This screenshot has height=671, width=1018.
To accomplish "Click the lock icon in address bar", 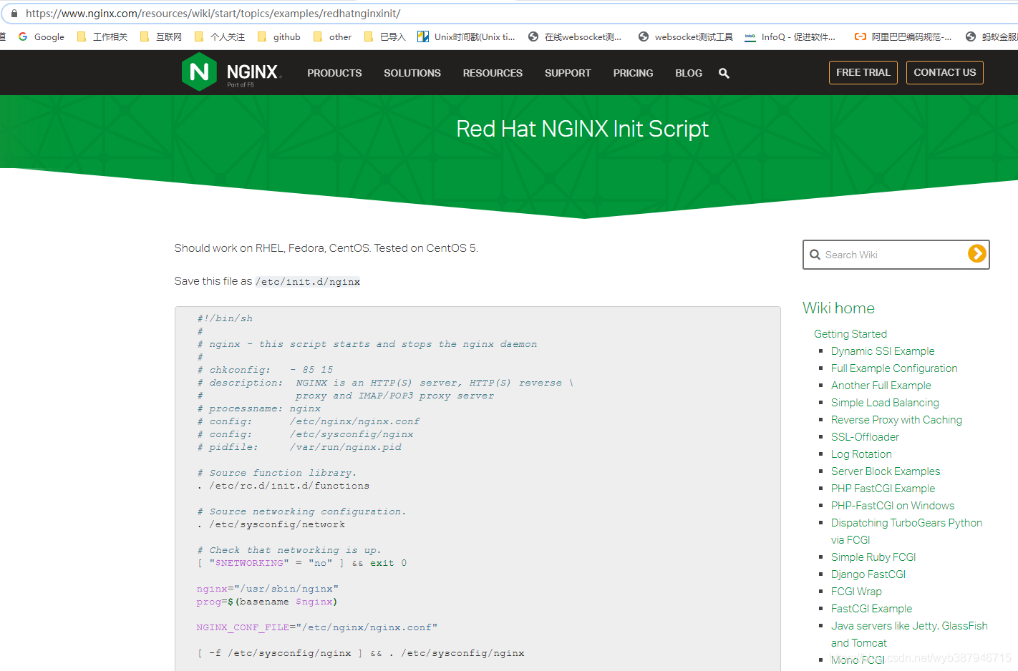I will click(x=14, y=13).
